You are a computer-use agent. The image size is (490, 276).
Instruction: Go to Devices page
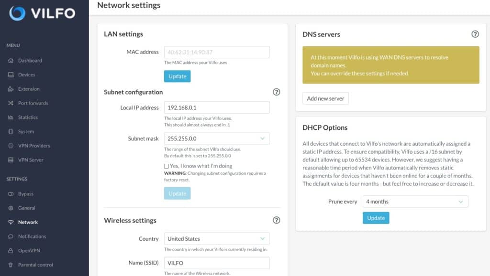pos(27,75)
